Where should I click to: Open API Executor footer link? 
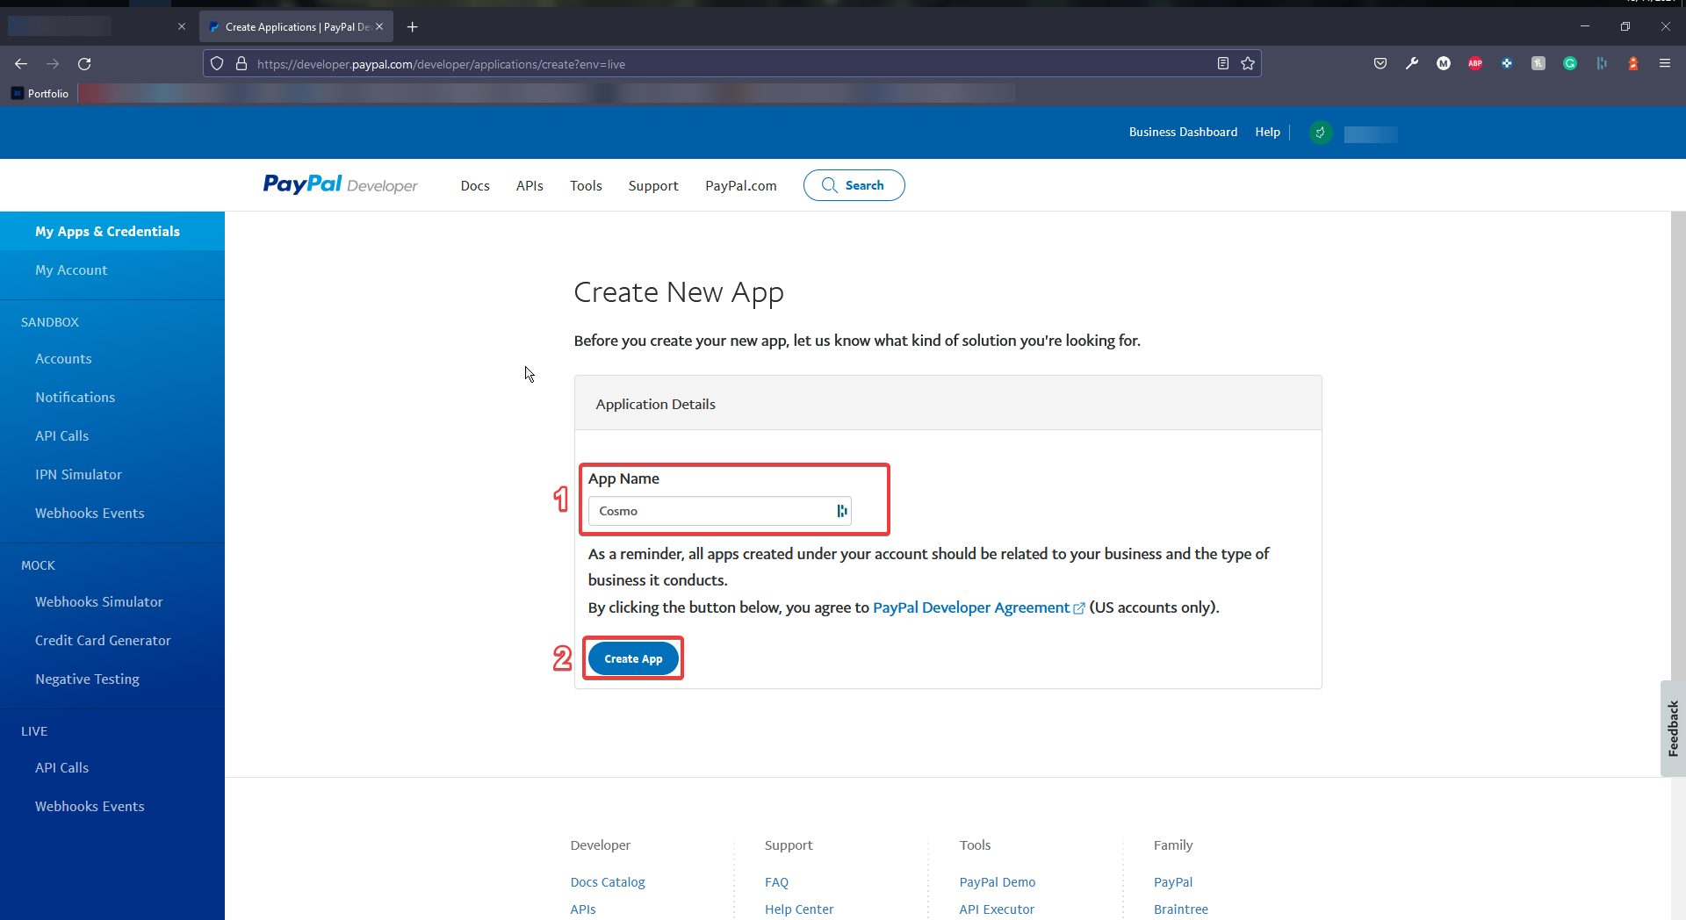pyautogui.click(x=997, y=909)
